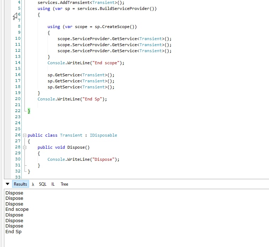269x247 pixels.
Task: Click sp.CreateScope() on line 8
Action: (116, 27)
